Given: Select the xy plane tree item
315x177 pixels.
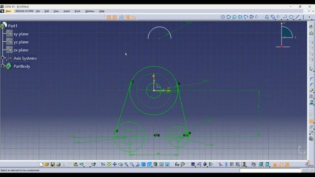Looking at the screenshot, I should (21, 34).
